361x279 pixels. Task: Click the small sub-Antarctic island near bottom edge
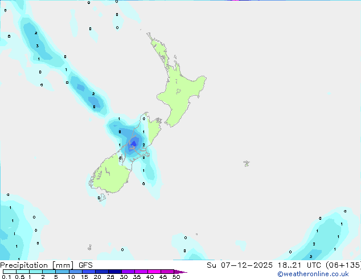(x=90, y=248)
